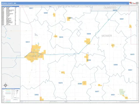The height and width of the screenshot is (105, 140).
Task: Select the yellow city area in the 55982 zone
Action: coord(54,15)
